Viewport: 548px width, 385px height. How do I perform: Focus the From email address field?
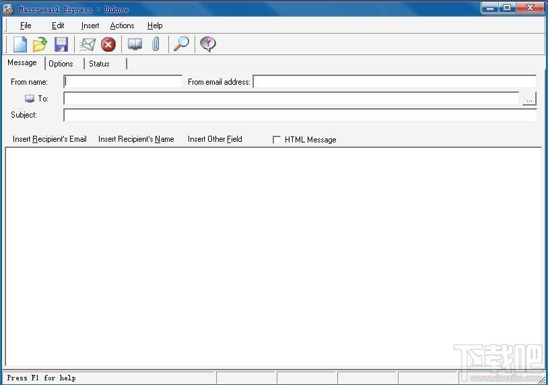pyautogui.click(x=395, y=81)
